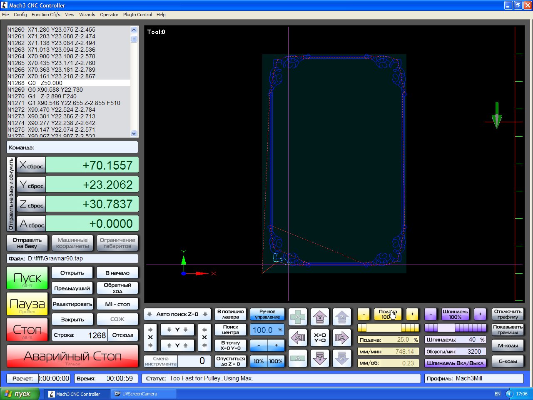The width and height of the screenshot is (533, 400).
Task: Toggle СОЖ coolant
Action: click(x=117, y=319)
